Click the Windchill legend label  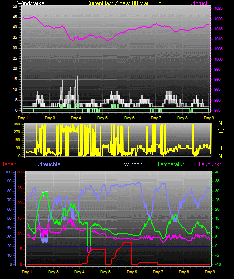[134, 164]
